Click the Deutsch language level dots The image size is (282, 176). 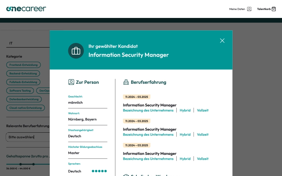(x=99, y=171)
